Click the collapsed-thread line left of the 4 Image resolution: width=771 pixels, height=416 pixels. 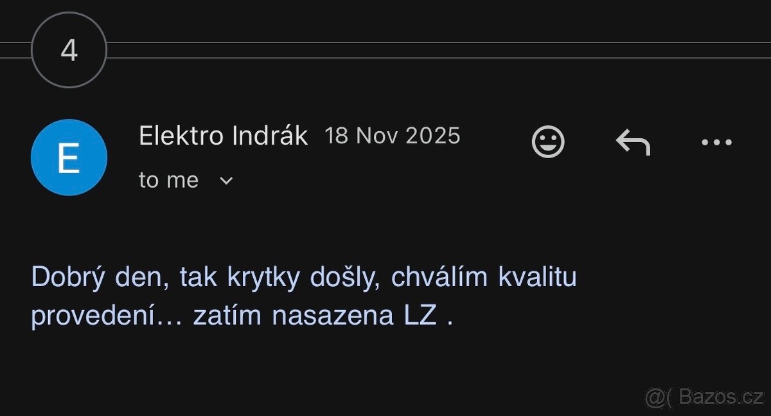coord(15,50)
